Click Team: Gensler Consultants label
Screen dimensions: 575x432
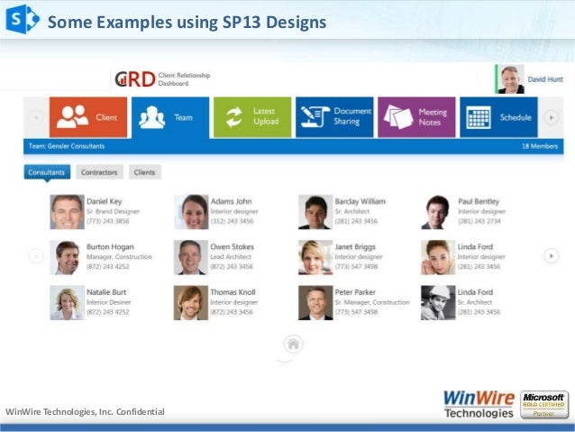67,146
